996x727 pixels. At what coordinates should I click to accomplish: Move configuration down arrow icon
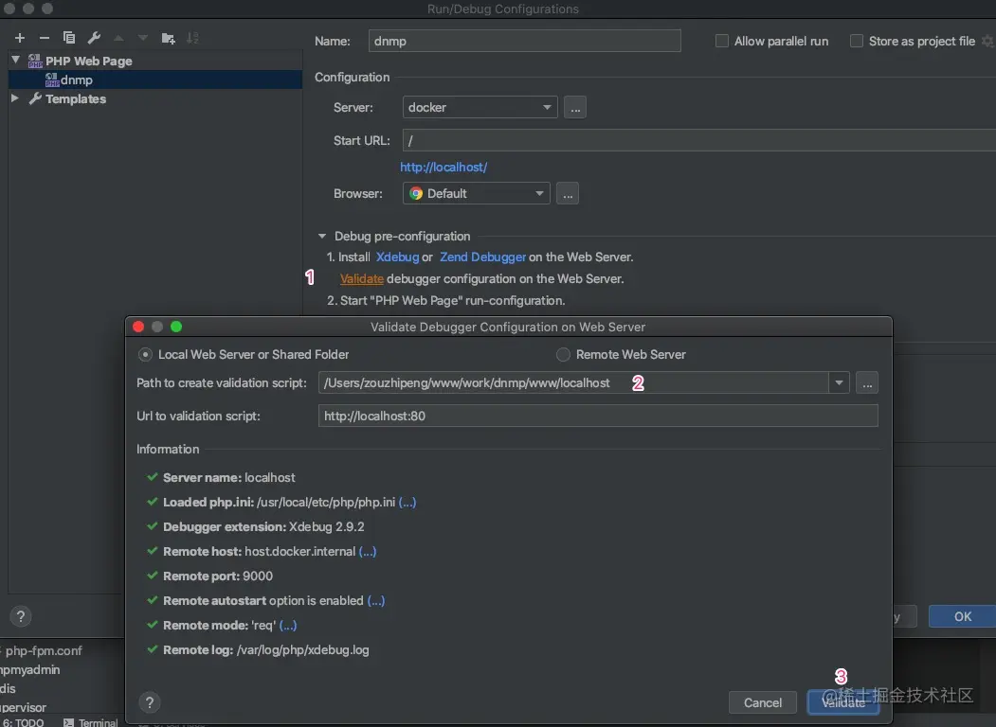pos(143,38)
